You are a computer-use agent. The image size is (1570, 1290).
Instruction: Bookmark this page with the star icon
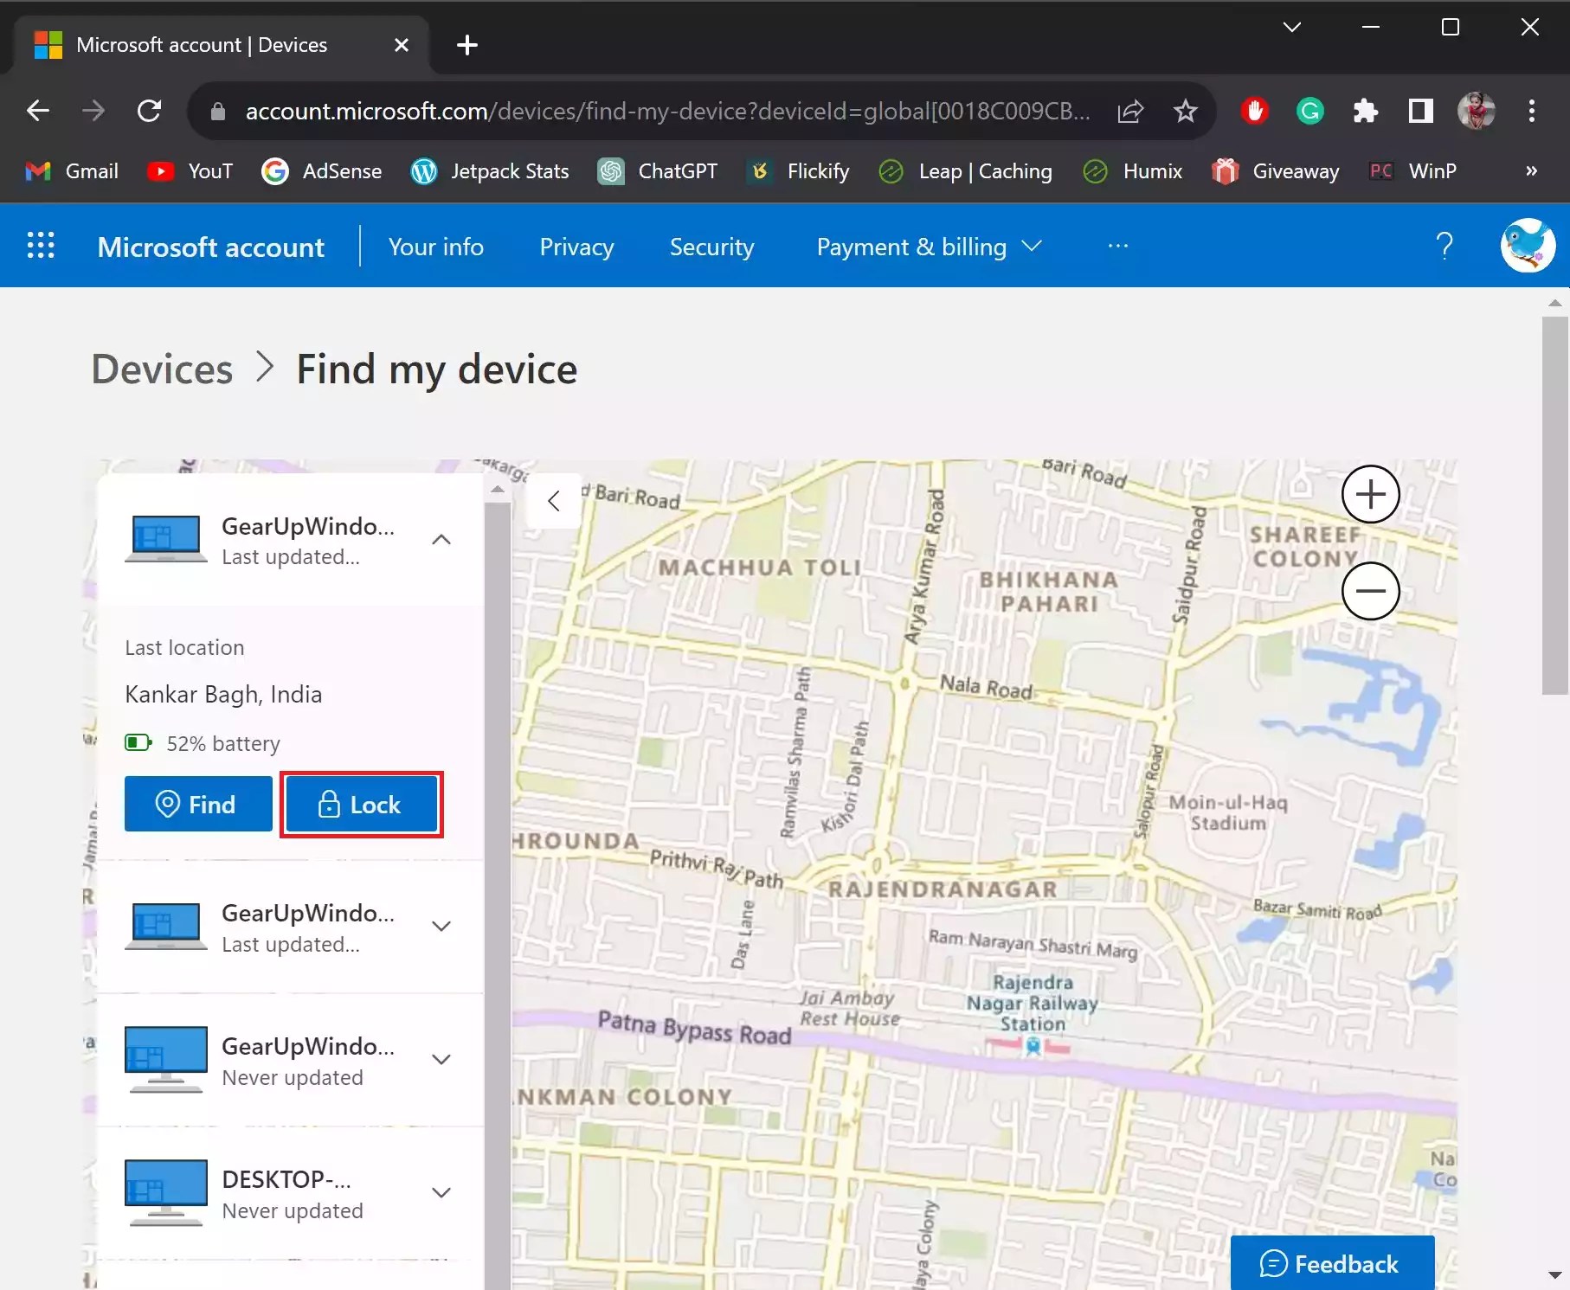(1185, 111)
